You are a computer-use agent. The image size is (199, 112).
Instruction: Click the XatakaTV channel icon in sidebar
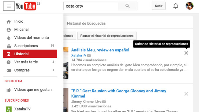[x=9, y=109]
